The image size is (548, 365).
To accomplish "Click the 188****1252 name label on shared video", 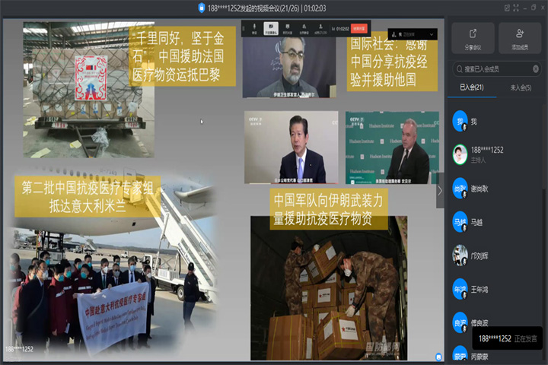I will 19,349.
